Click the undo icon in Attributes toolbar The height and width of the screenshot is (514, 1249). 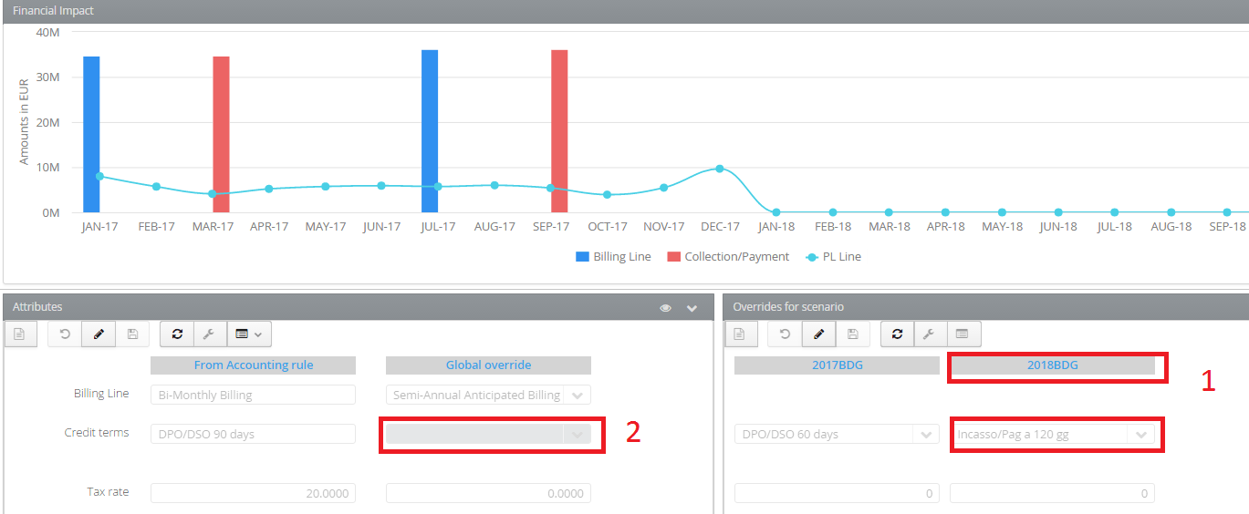pos(65,334)
